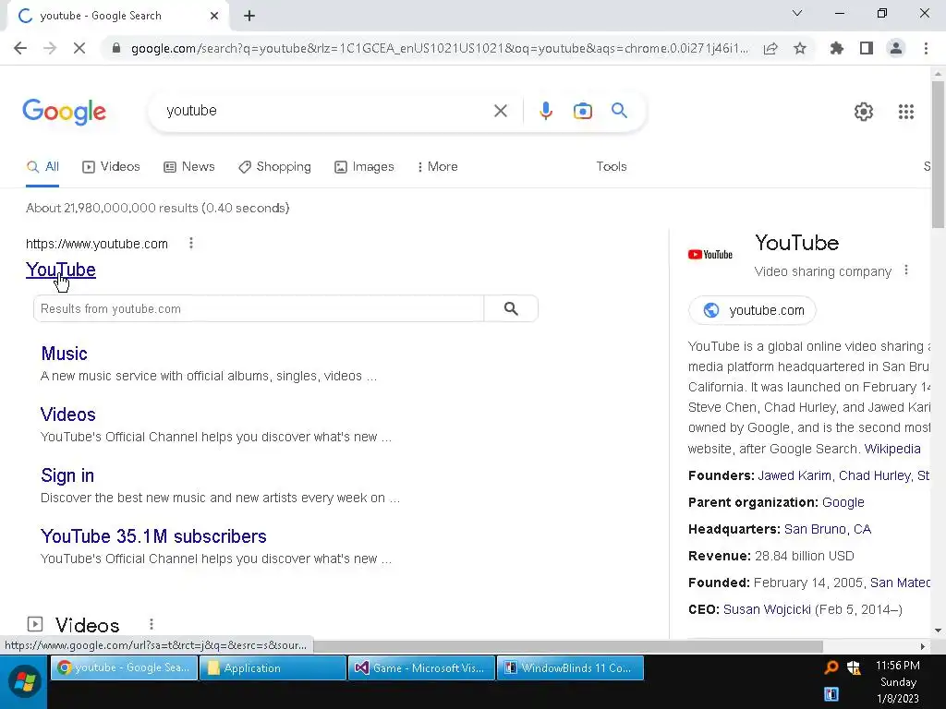Open the search Tools button
This screenshot has width=946, height=709.
click(612, 166)
